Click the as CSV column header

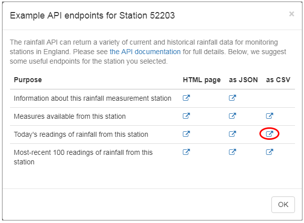(278, 80)
